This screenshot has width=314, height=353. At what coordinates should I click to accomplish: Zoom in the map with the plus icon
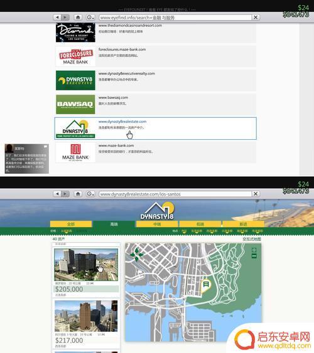click(254, 250)
